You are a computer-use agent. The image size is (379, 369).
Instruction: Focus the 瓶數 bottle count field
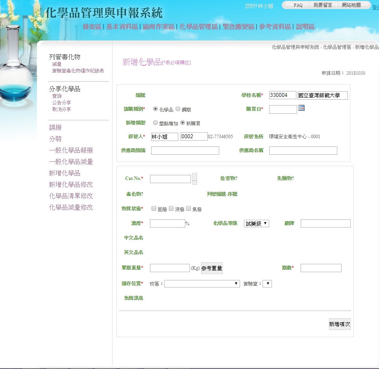[321, 268]
